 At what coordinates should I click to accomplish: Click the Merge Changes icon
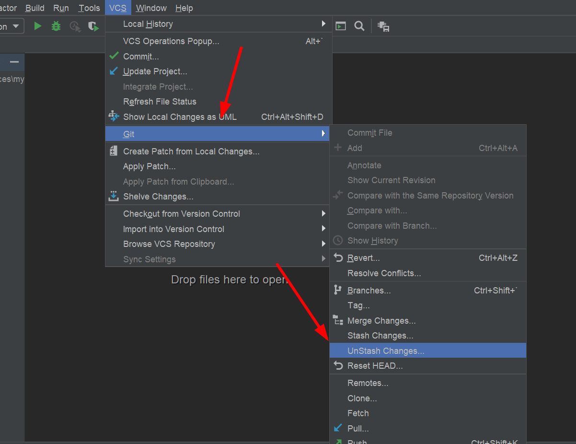point(338,320)
